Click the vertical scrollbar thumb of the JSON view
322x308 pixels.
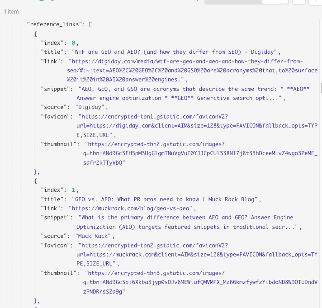click(x=321, y=88)
